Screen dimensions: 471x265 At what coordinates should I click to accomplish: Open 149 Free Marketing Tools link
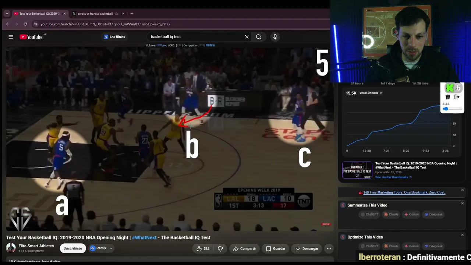coord(404,192)
